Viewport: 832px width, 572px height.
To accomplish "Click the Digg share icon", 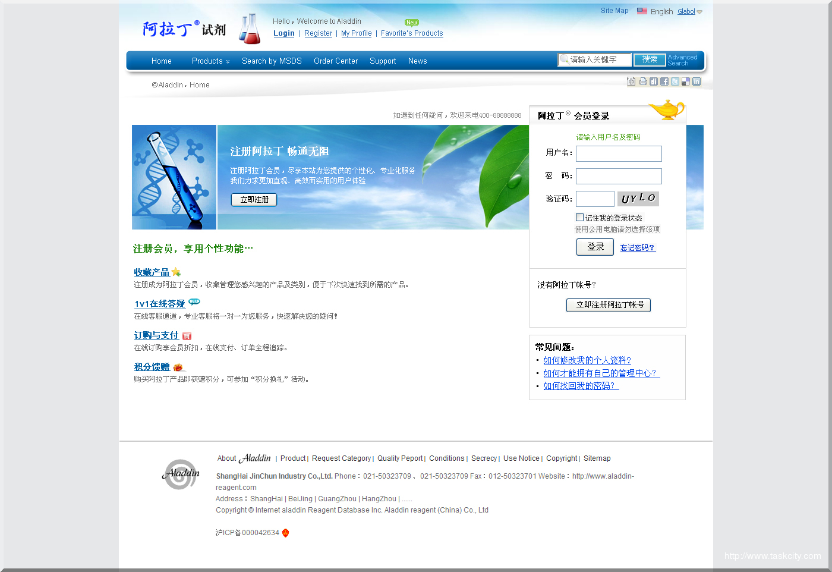I will [x=654, y=81].
